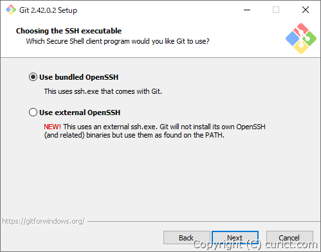
Task: Click the "Git 2.42.0.2 Setup" title text
Action: [x=48, y=10]
